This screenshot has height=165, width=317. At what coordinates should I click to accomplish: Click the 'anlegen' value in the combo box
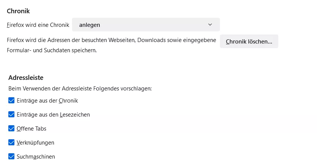point(89,25)
